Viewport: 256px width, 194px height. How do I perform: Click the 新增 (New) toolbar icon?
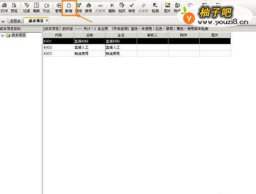click(69, 8)
